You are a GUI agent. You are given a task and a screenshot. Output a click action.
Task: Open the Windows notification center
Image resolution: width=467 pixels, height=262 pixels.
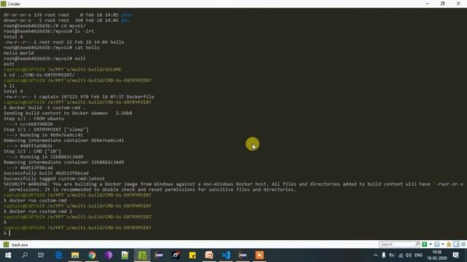455,255
